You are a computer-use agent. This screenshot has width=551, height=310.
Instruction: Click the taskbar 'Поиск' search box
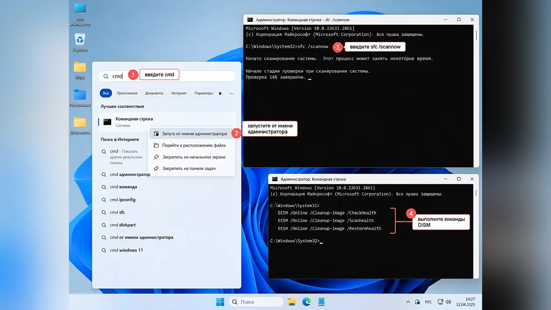tap(256, 302)
